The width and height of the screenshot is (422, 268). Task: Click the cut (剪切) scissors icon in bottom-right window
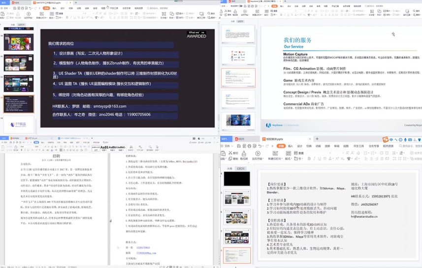(229, 154)
